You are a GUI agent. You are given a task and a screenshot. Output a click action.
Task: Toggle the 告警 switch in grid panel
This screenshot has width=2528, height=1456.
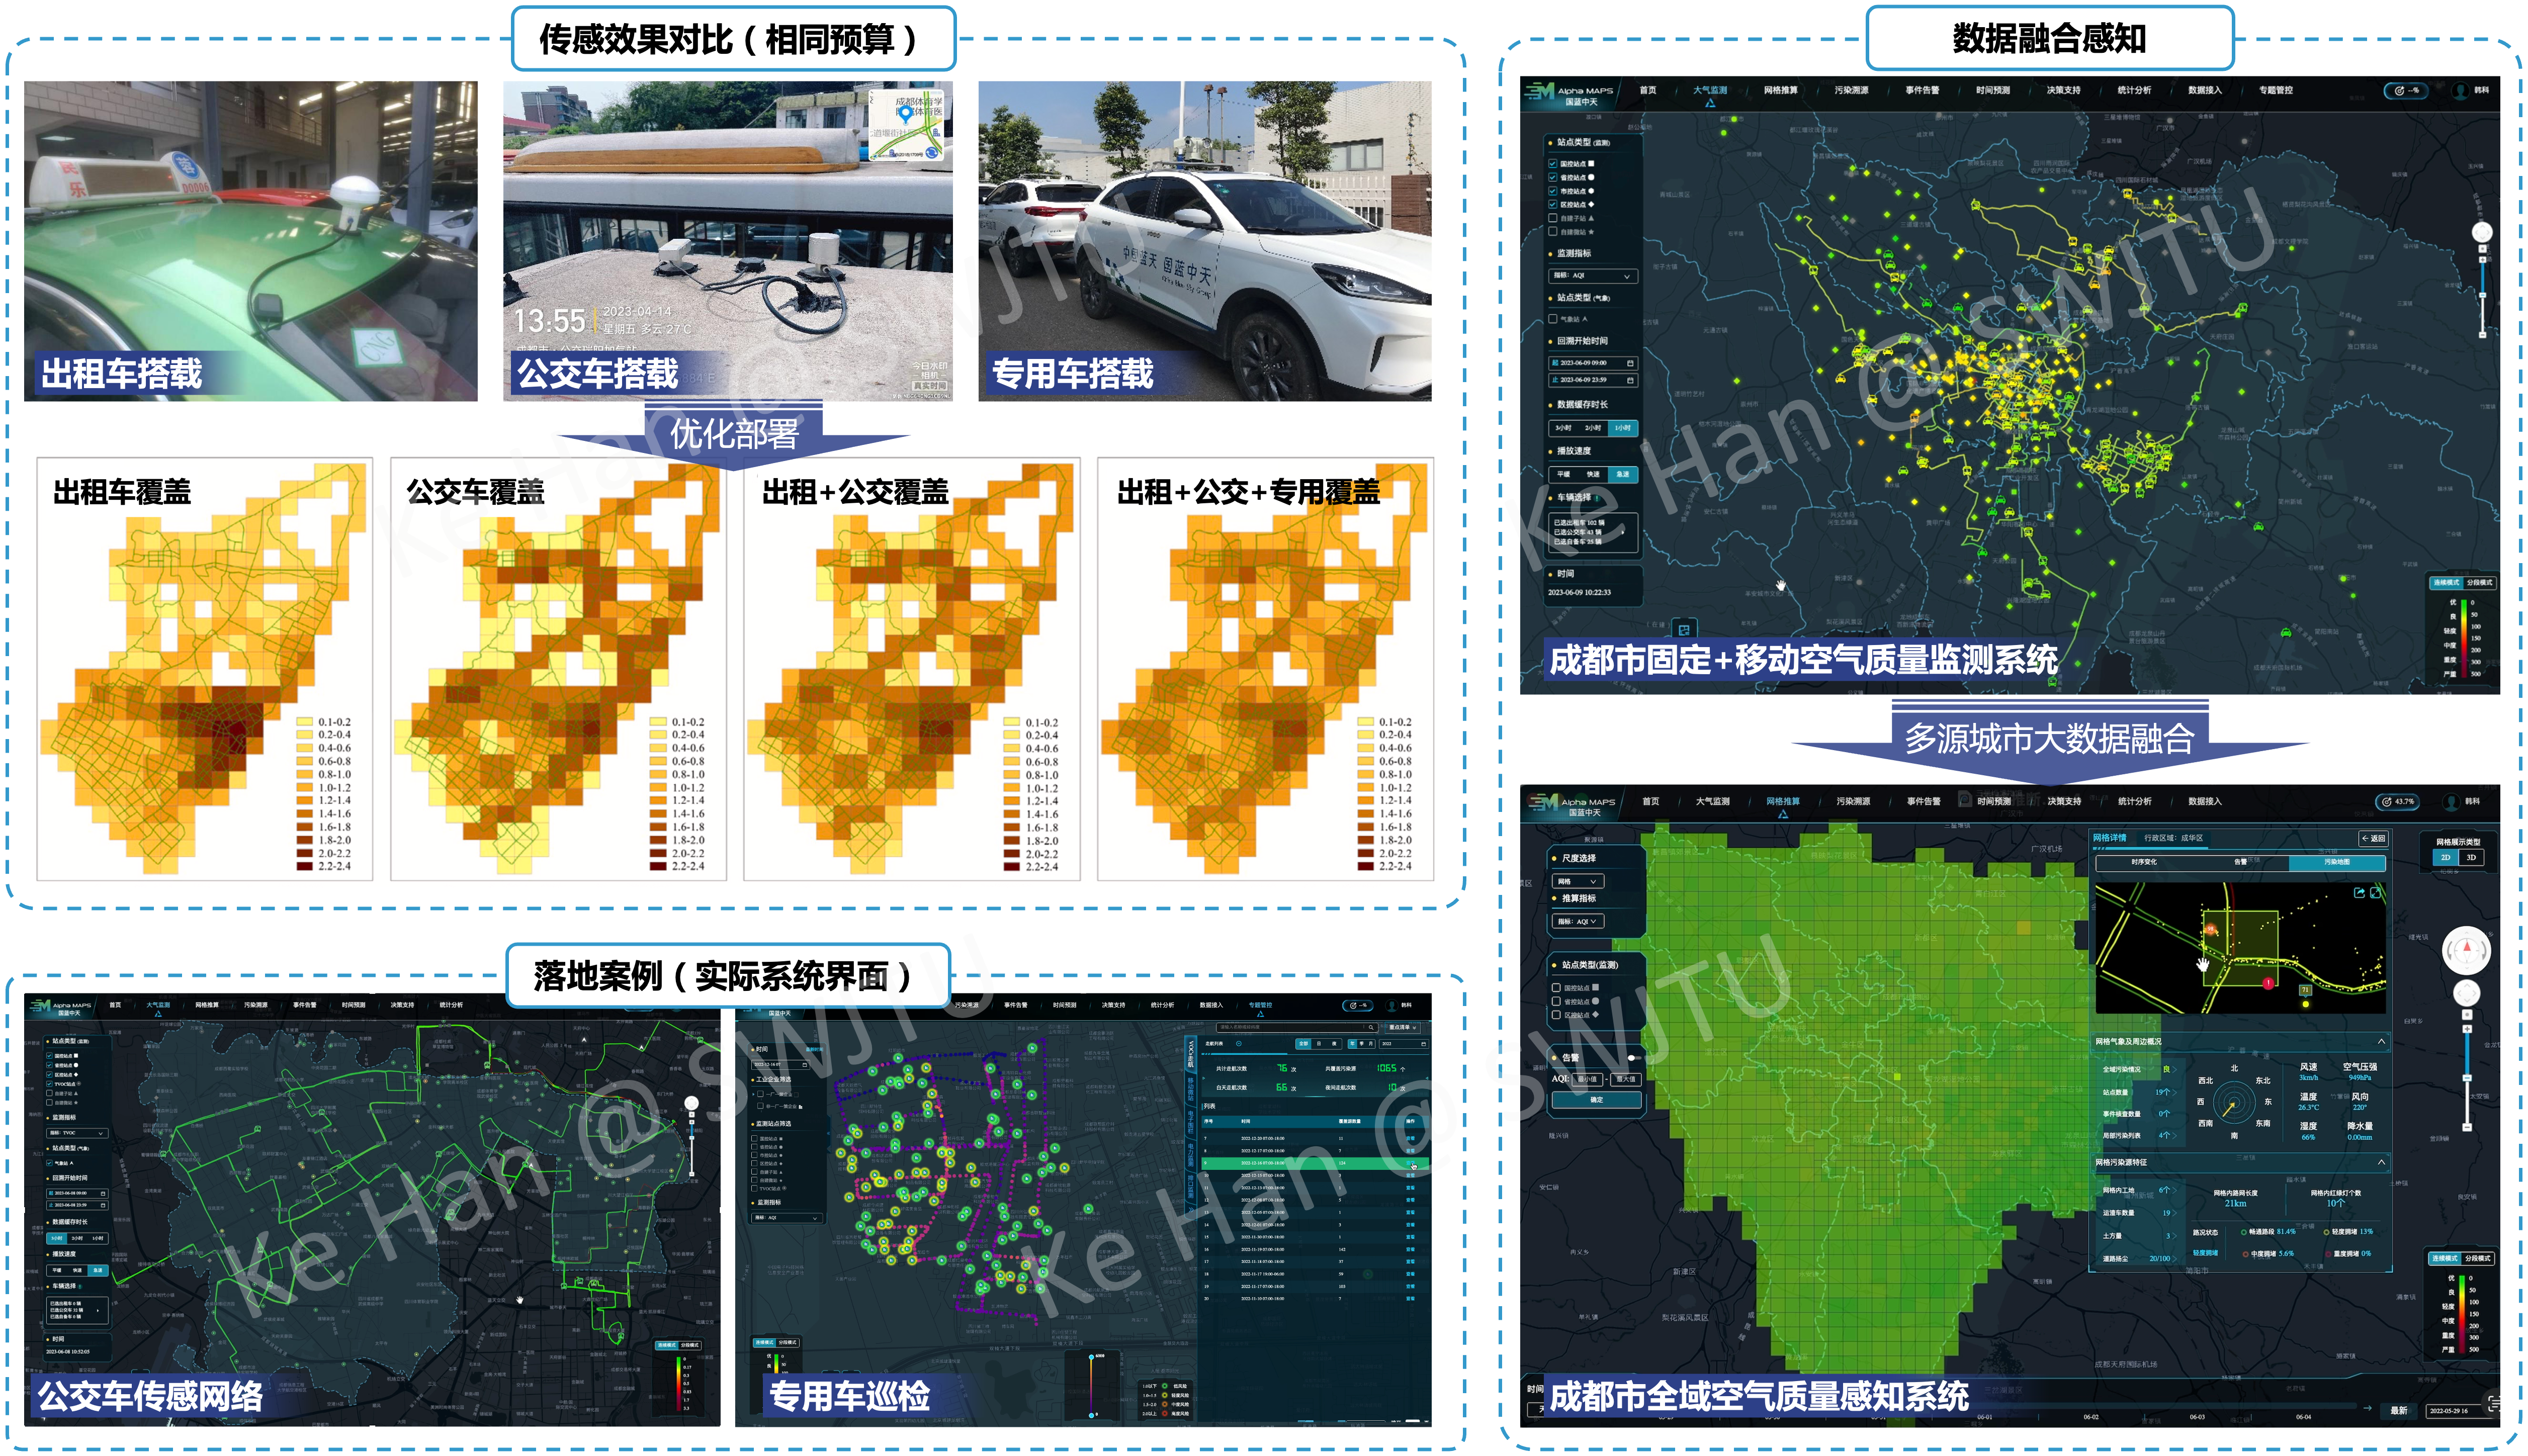tap(1635, 1059)
